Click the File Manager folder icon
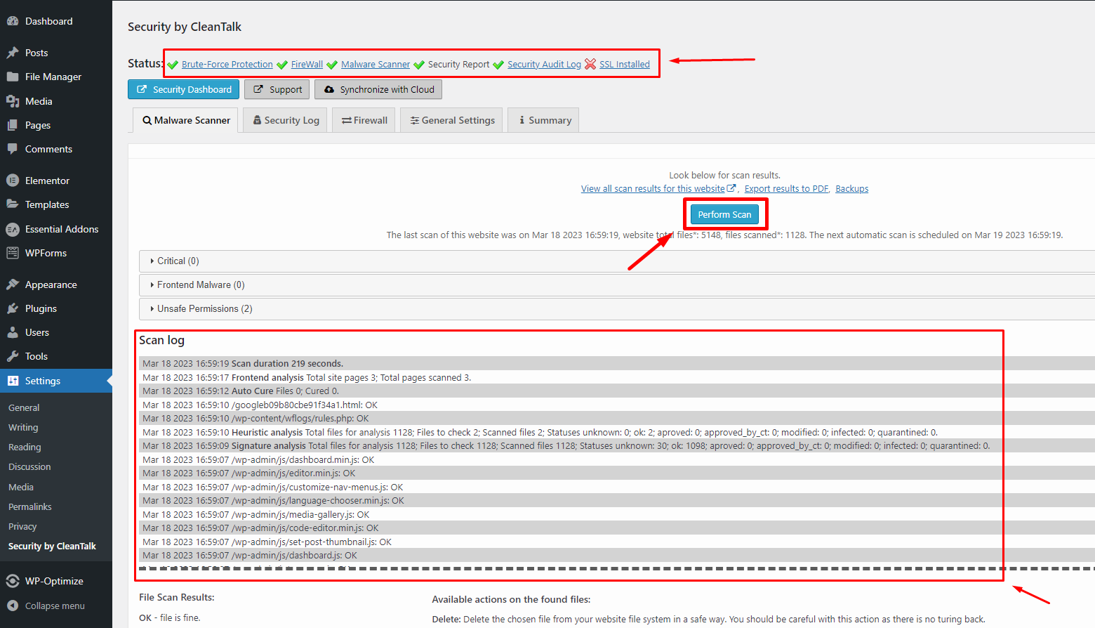The image size is (1095, 628). click(13, 77)
